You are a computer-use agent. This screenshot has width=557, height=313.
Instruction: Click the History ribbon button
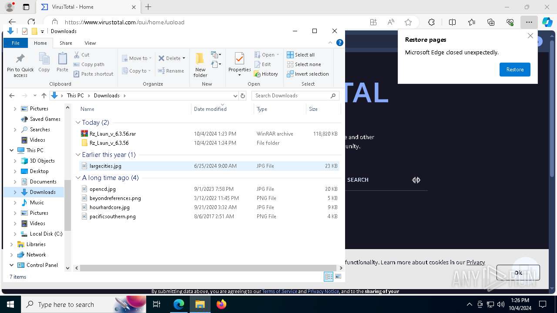click(266, 74)
